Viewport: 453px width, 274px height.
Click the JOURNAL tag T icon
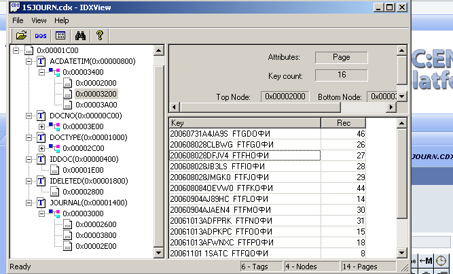click(x=41, y=202)
